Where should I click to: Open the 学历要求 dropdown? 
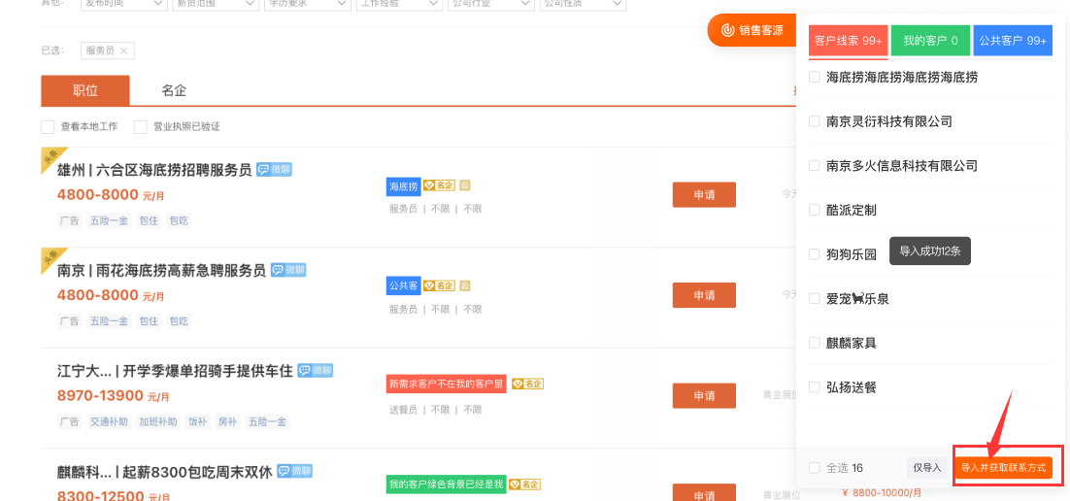pyautogui.click(x=307, y=4)
